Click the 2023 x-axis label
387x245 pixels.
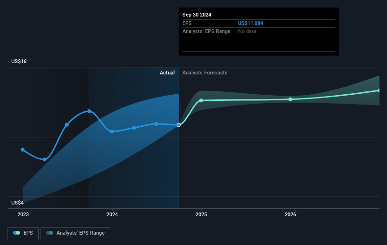coord(23,215)
